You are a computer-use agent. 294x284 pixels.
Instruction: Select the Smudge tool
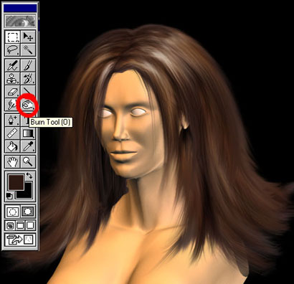[13, 105]
